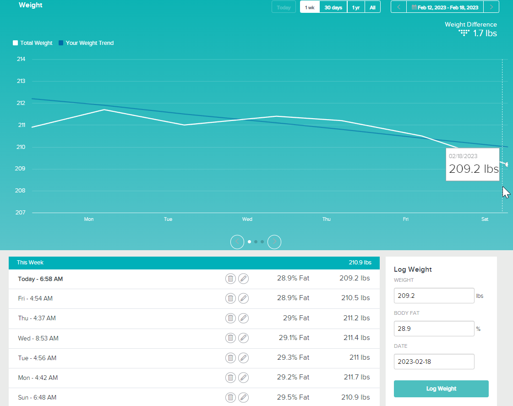Go to next chart carousel page

pyautogui.click(x=274, y=241)
